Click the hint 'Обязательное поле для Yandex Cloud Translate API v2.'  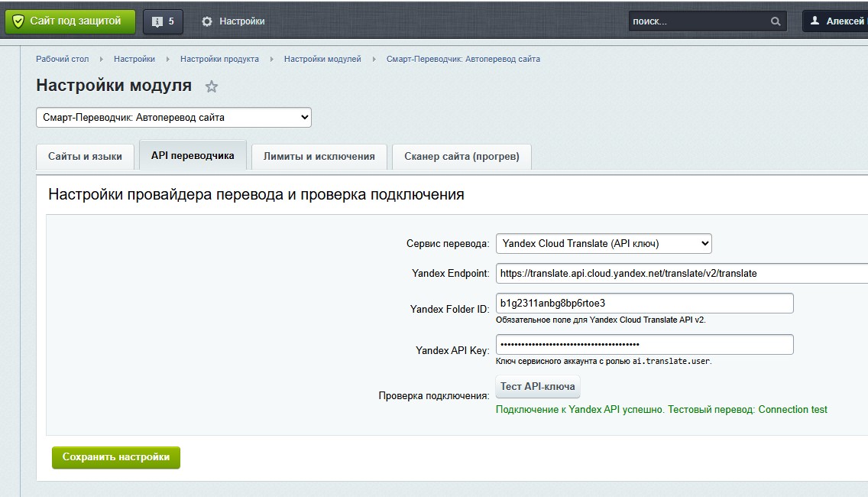point(601,320)
